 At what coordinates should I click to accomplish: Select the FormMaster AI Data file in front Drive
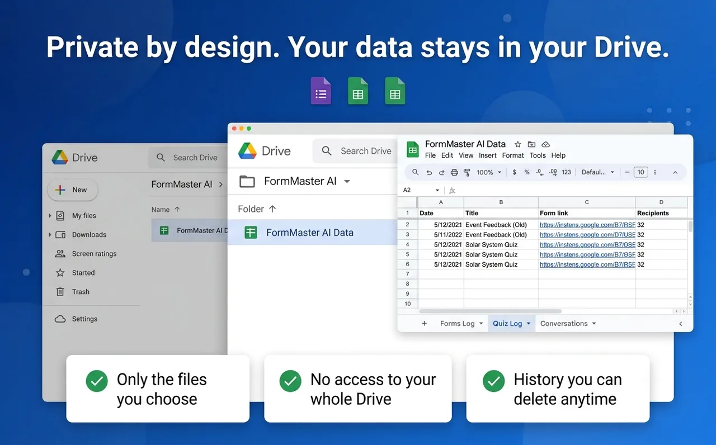click(312, 233)
